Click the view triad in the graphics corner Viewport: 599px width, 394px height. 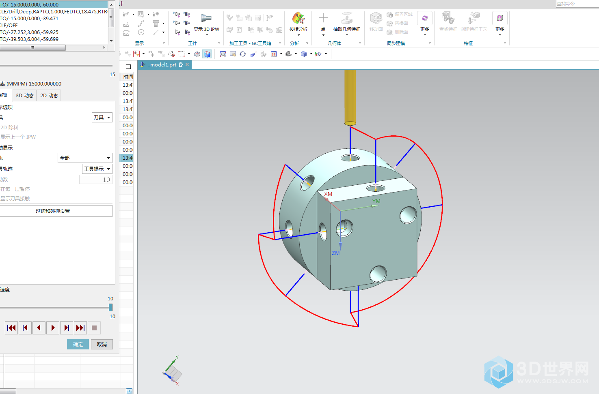pyautogui.click(x=173, y=371)
